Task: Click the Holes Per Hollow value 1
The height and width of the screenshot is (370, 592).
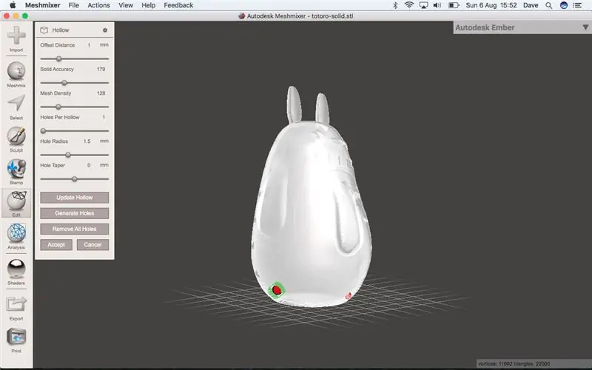Action: click(104, 118)
